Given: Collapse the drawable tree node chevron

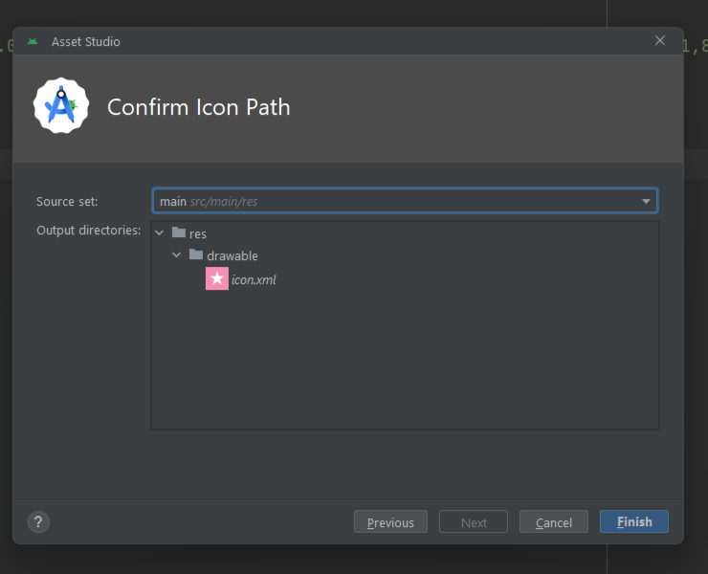Looking at the screenshot, I should coord(177,255).
